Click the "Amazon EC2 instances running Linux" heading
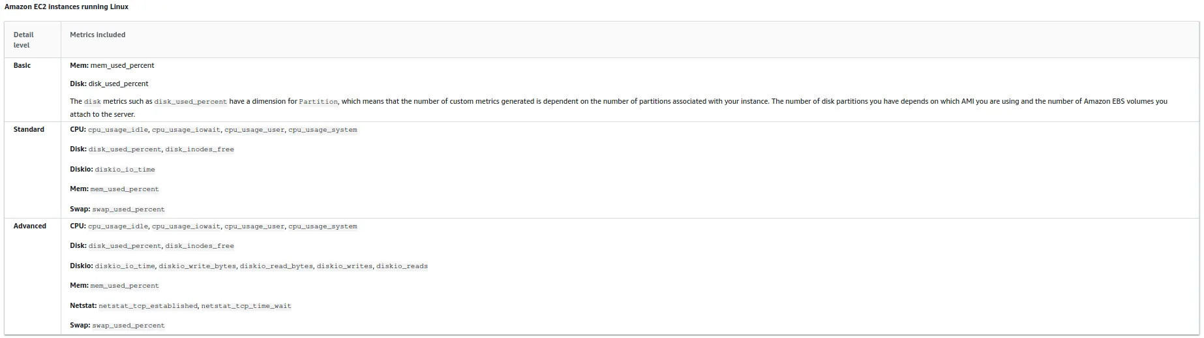Image resolution: width=1204 pixels, height=338 pixels. (67, 7)
